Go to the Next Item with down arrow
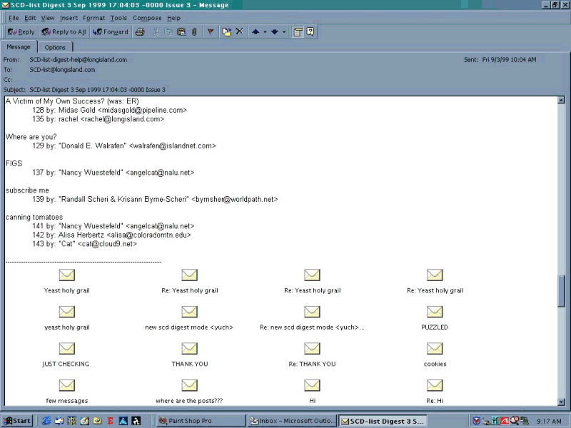This screenshot has width=571, height=428. [x=274, y=31]
